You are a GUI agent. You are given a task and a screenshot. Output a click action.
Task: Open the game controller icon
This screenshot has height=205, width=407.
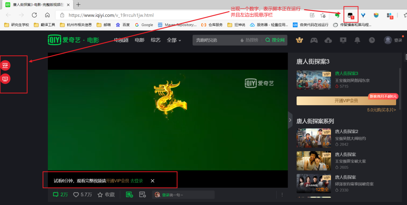point(314,40)
